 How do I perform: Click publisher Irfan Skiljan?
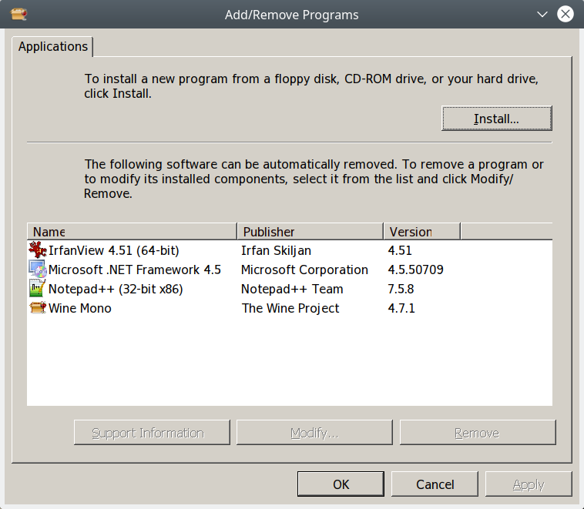[276, 250]
